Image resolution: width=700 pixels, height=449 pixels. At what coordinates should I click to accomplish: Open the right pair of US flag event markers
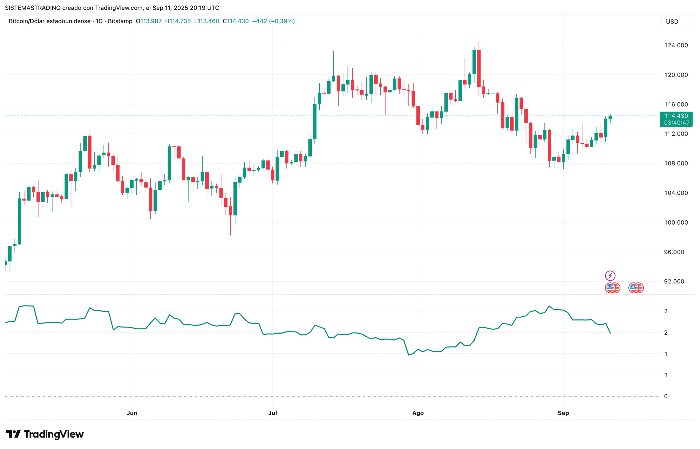pyautogui.click(x=636, y=287)
